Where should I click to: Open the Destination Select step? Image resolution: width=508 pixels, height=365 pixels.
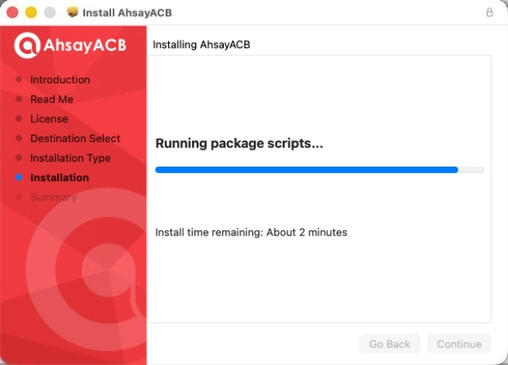[x=75, y=139]
